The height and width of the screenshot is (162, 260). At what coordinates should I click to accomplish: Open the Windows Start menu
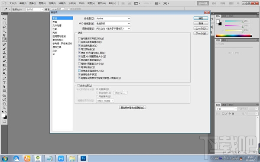(x=5, y=159)
